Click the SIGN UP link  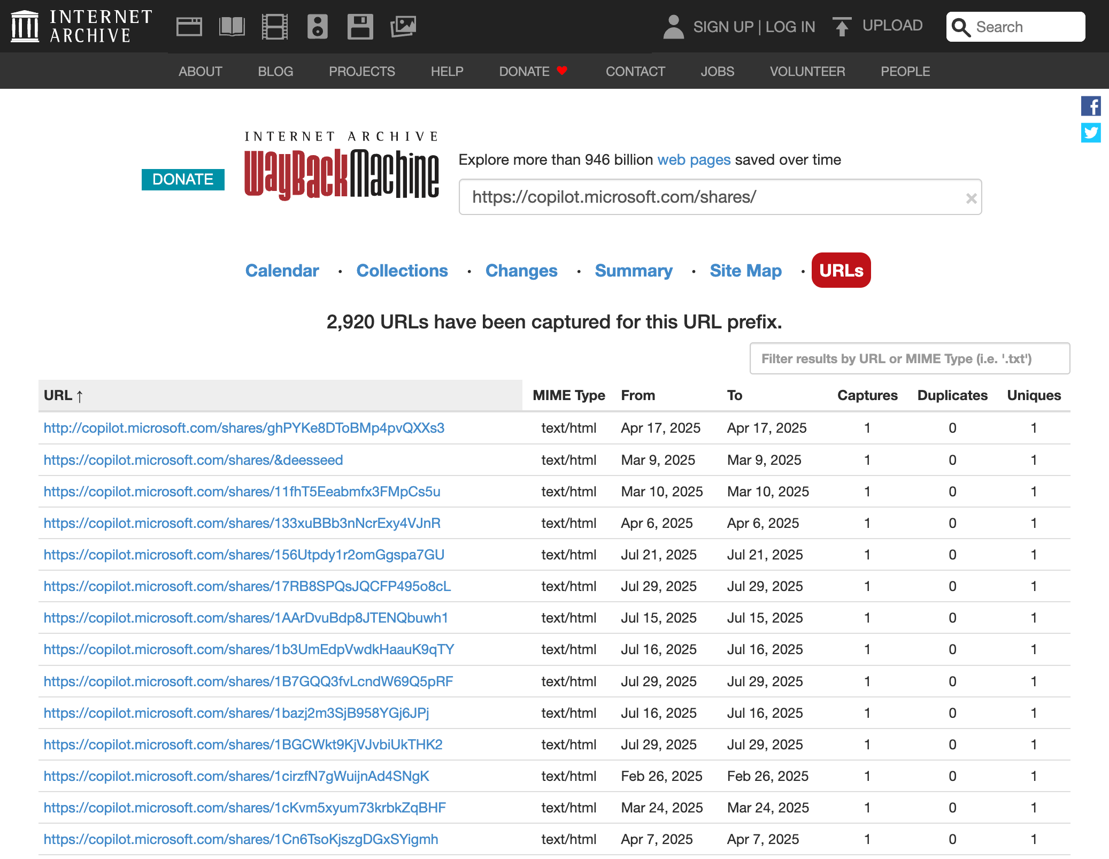tap(723, 27)
